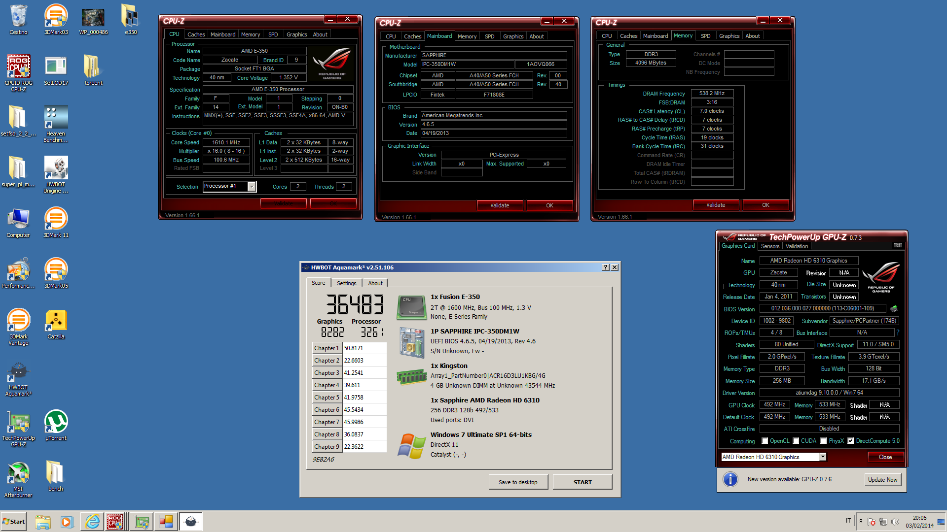Open Validation tab in GPU-Z
Screen dimensions: 947x532
pyautogui.click(x=797, y=246)
